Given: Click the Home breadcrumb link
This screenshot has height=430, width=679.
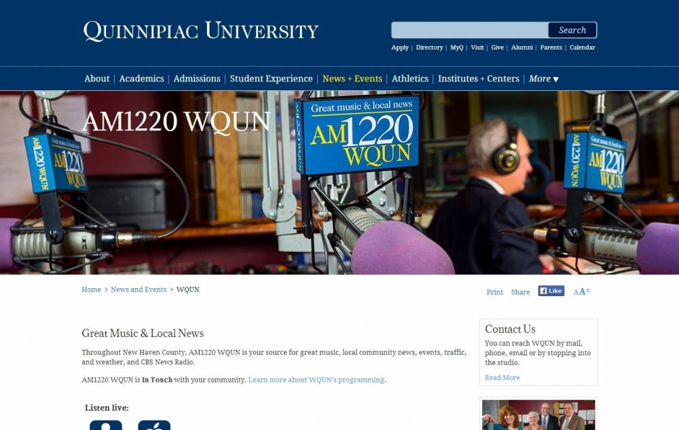Looking at the screenshot, I should pyautogui.click(x=91, y=289).
